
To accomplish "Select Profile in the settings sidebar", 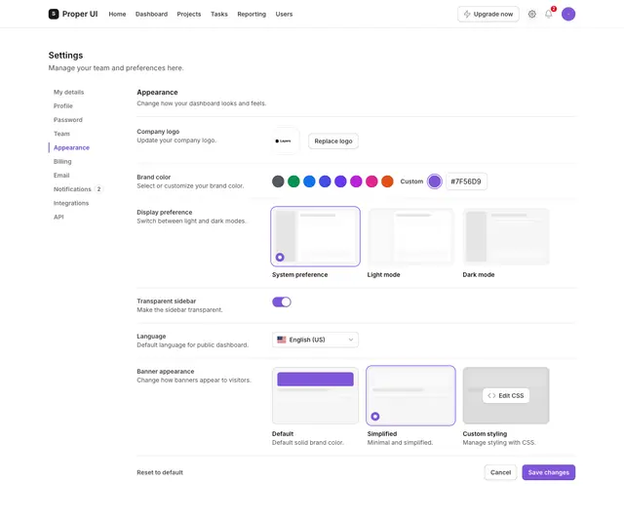I will click(63, 106).
